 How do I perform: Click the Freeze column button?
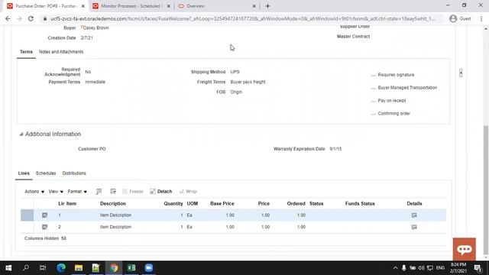click(x=133, y=192)
